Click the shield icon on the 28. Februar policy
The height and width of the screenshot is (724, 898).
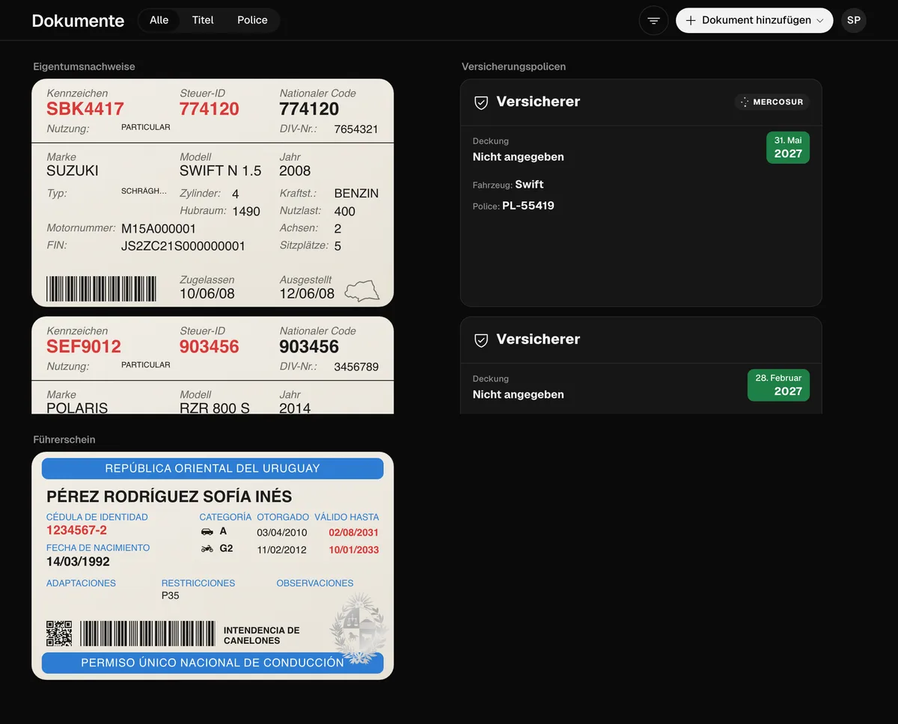pyautogui.click(x=481, y=340)
